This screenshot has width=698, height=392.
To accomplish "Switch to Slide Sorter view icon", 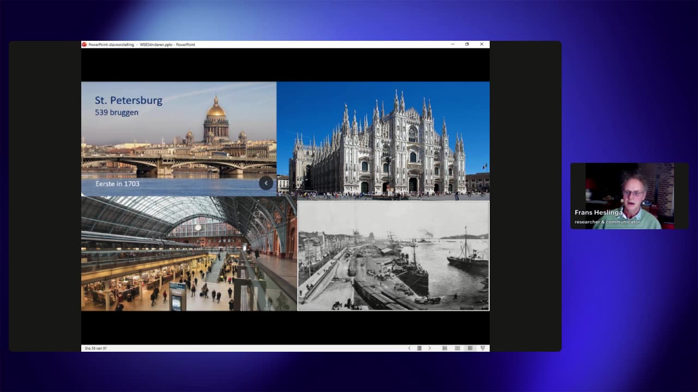I will tap(458, 348).
